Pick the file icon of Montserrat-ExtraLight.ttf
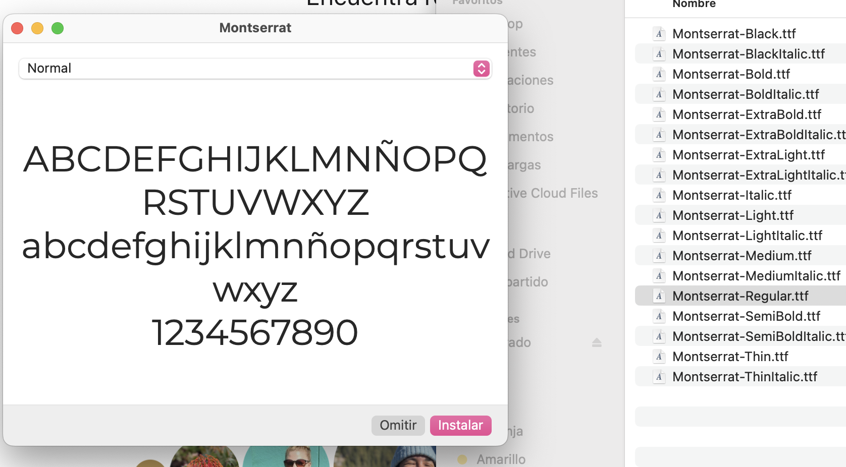 pyautogui.click(x=659, y=155)
